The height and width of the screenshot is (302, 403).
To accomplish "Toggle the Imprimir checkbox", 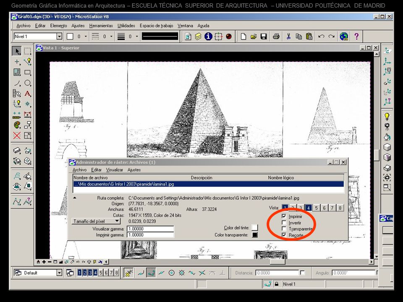I will [284, 216].
